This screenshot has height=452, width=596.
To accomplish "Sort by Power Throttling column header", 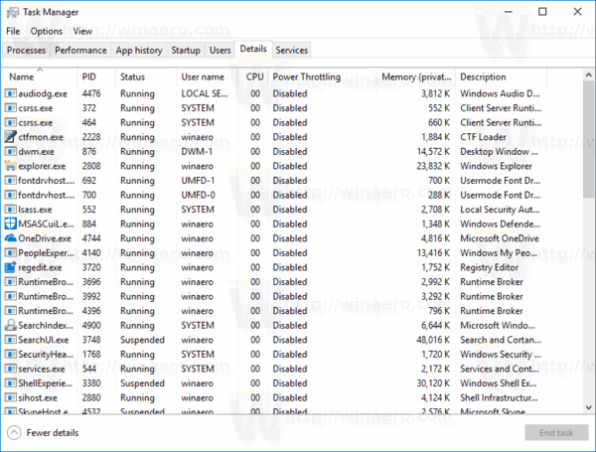I will tap(322, 77).
